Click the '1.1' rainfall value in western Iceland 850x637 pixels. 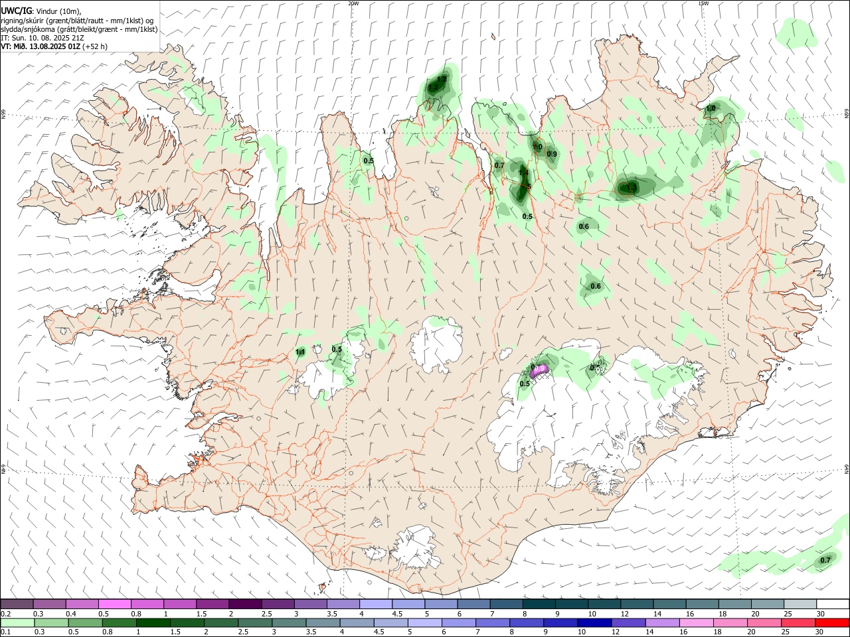coord(299,352)
